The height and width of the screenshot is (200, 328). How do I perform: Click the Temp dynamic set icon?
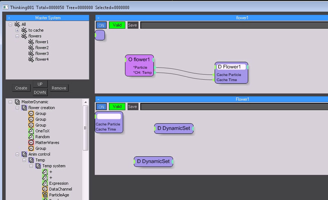(31, 160)
